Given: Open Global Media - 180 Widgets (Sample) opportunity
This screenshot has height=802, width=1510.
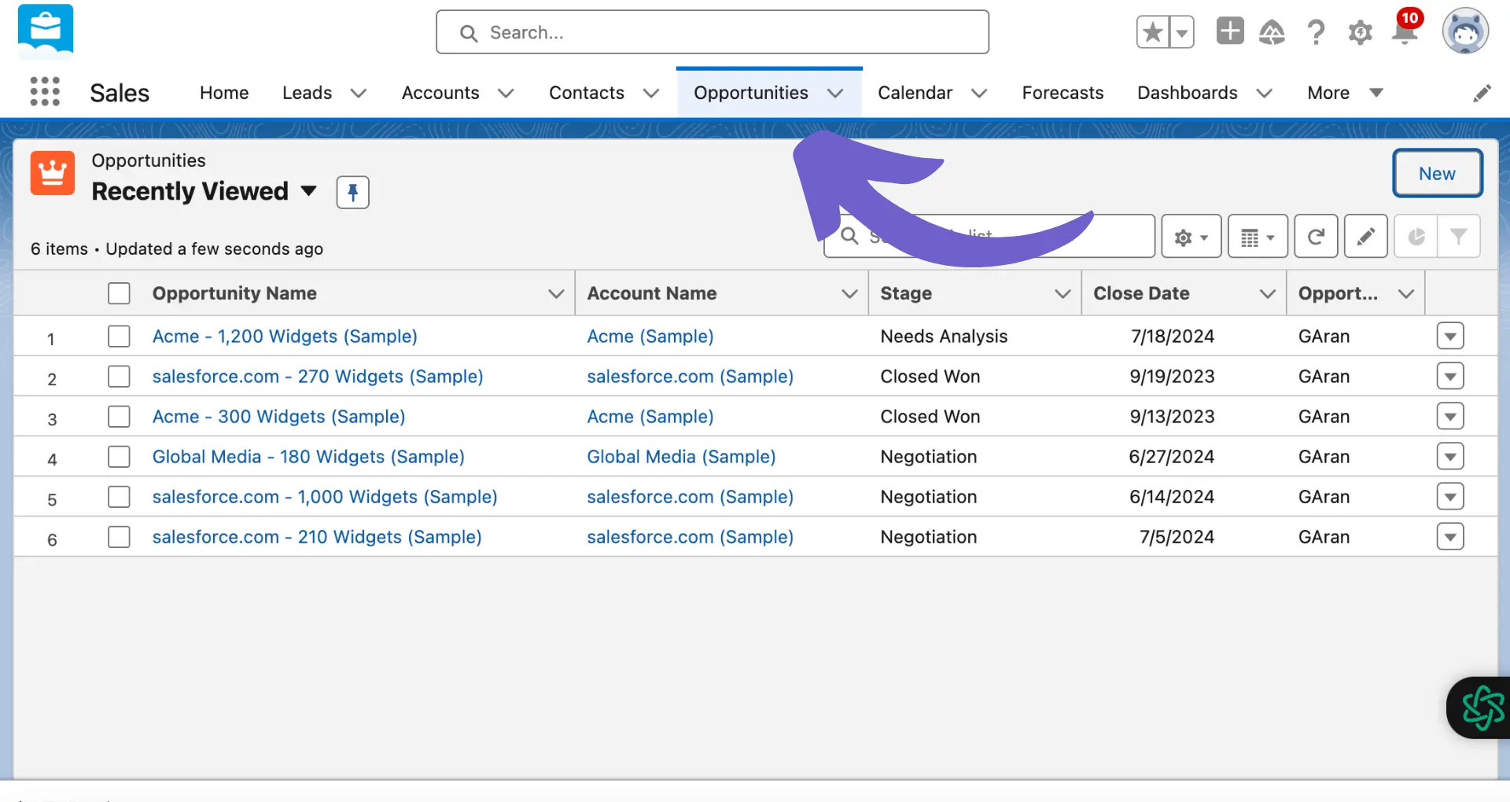Looking at the screenshot, I should pos(308,457).
